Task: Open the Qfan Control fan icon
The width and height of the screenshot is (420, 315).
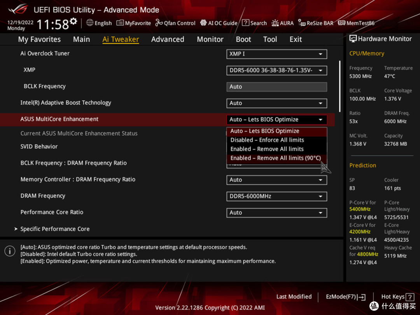Action: coord(159,23)
